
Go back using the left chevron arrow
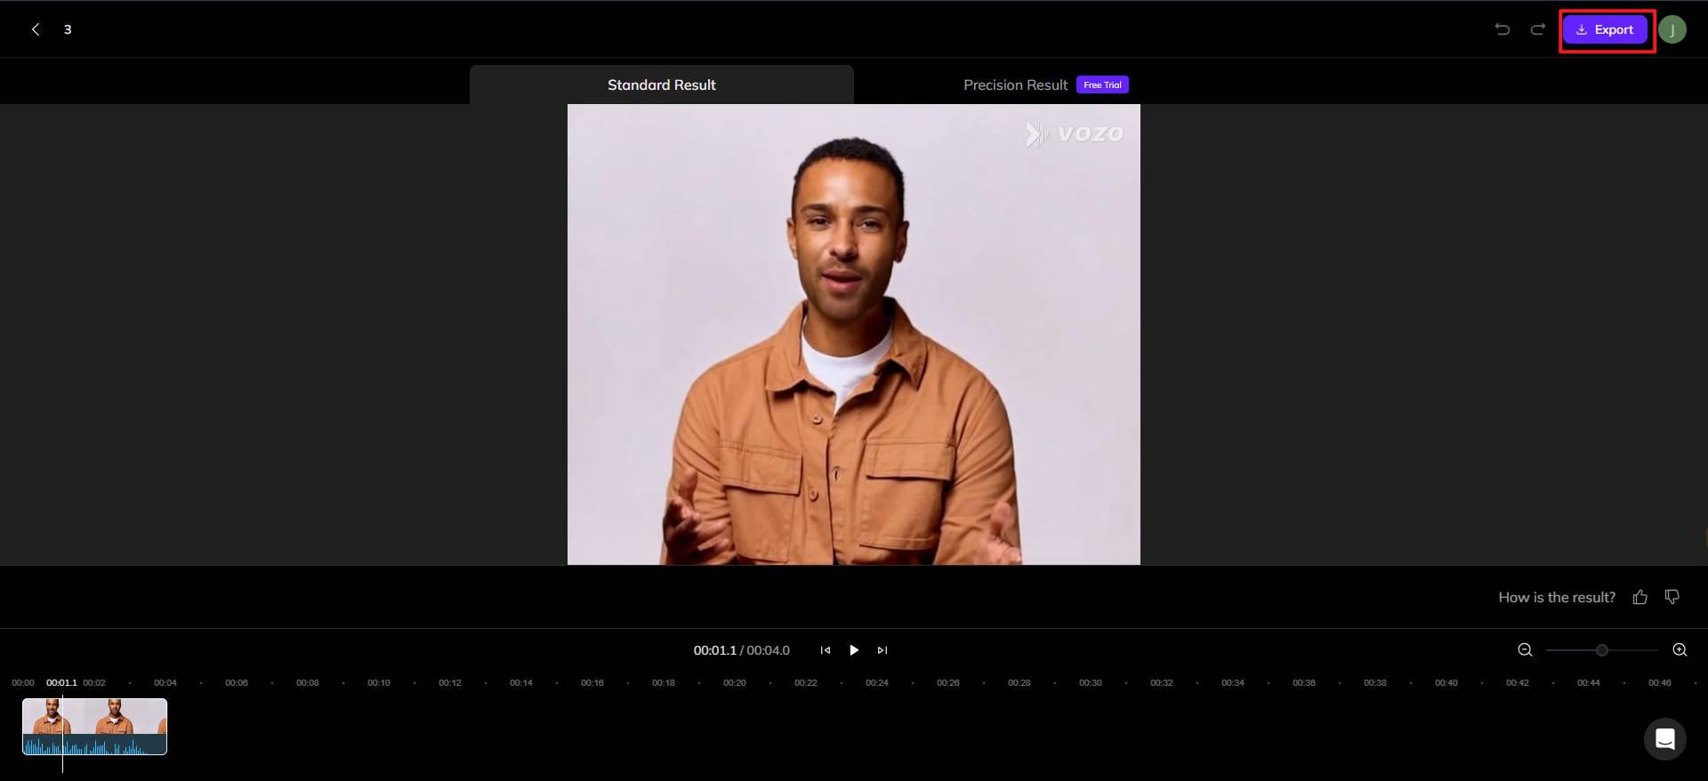tap(36, 29)
